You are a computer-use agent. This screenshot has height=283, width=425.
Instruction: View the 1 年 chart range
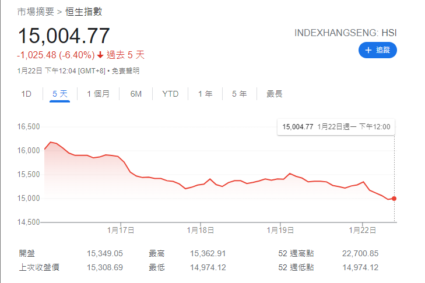coord(205,94)
